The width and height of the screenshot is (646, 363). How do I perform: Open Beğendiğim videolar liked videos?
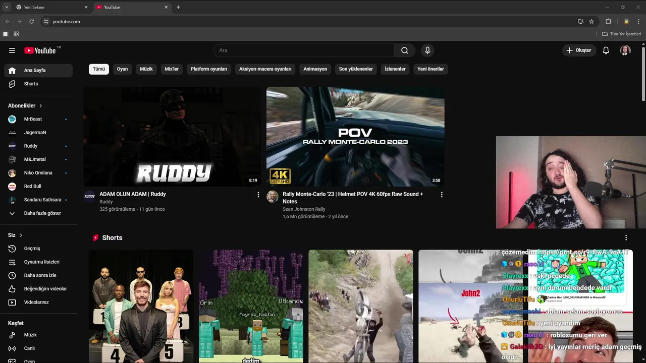click(38, 289)
